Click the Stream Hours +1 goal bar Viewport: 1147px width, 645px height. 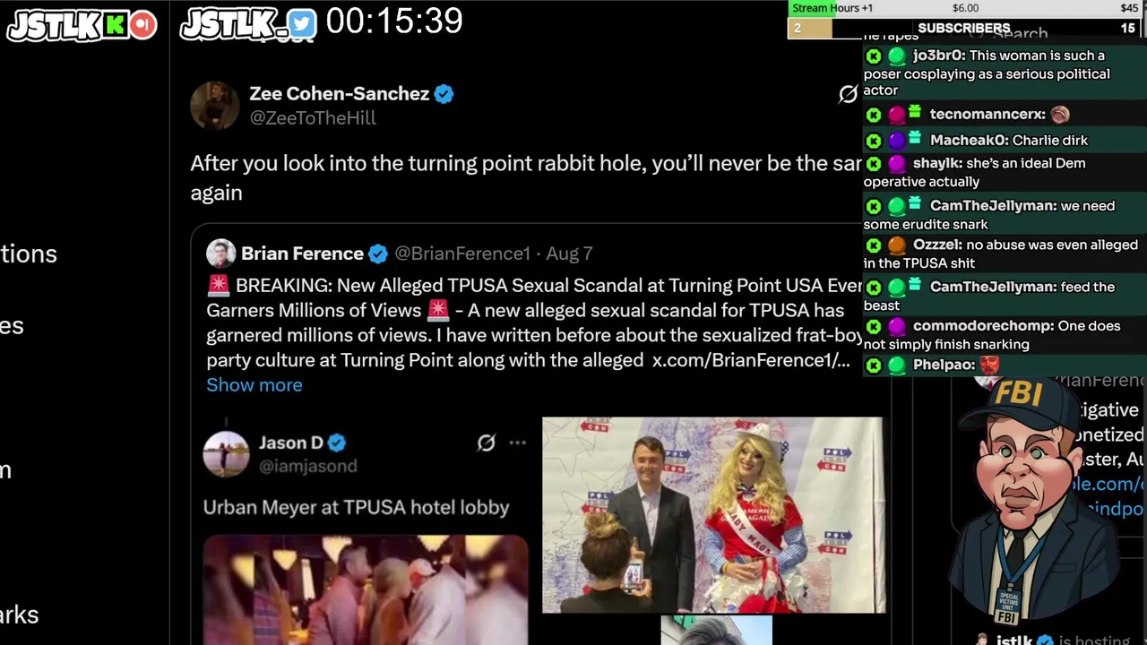[x=963, y=8]
